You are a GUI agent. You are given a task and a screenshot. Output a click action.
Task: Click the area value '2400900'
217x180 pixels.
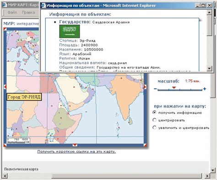(x=89, y=45)
